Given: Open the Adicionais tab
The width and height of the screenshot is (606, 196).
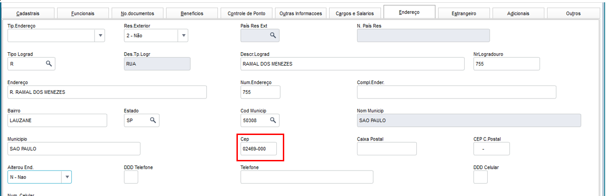Looking at the screenshot, I should [x=518, y=13].
